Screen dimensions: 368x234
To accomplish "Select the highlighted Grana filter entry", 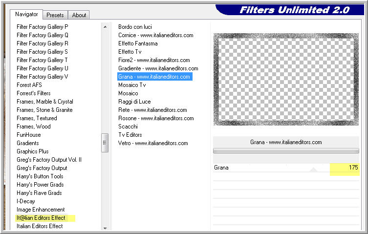I will pos(154,77).
